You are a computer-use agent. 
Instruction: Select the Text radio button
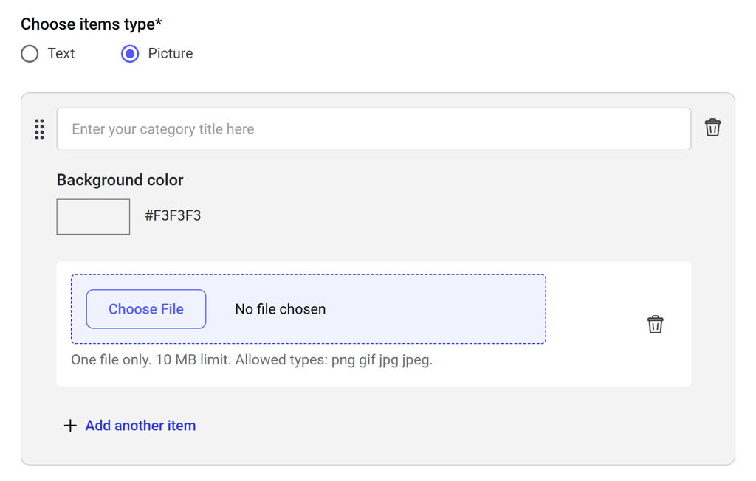tap(30, 54)
